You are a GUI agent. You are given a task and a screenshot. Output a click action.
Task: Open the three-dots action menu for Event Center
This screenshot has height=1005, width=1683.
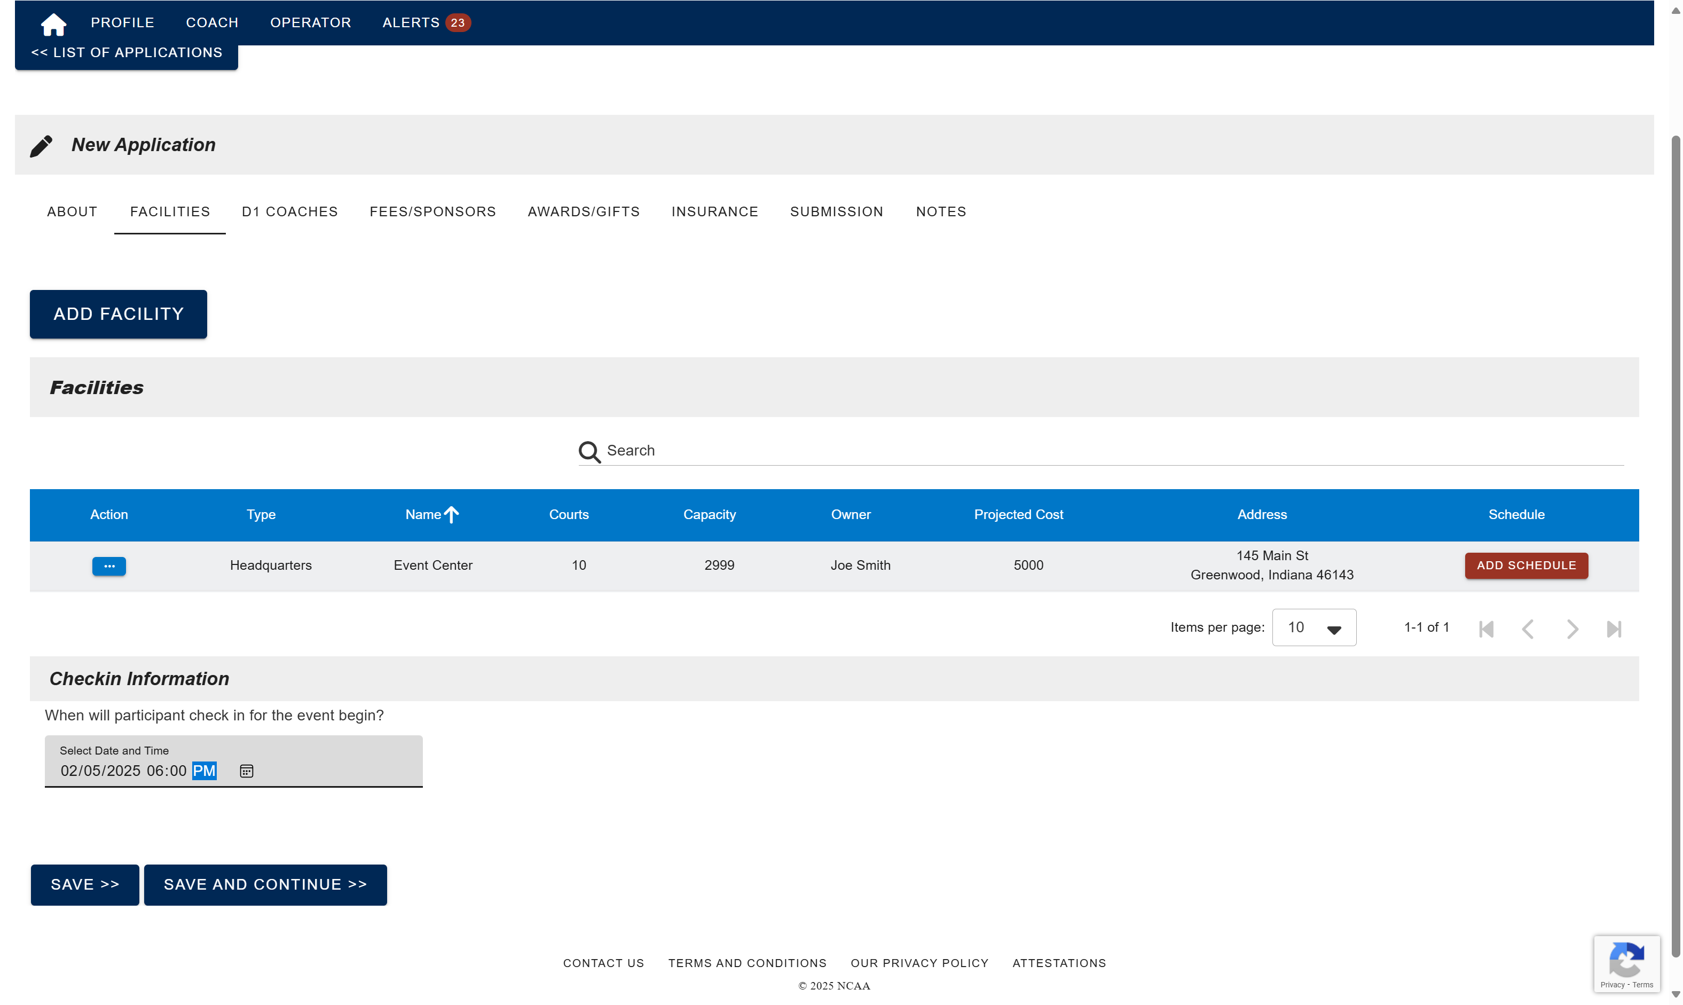click(x=109, y=566)
